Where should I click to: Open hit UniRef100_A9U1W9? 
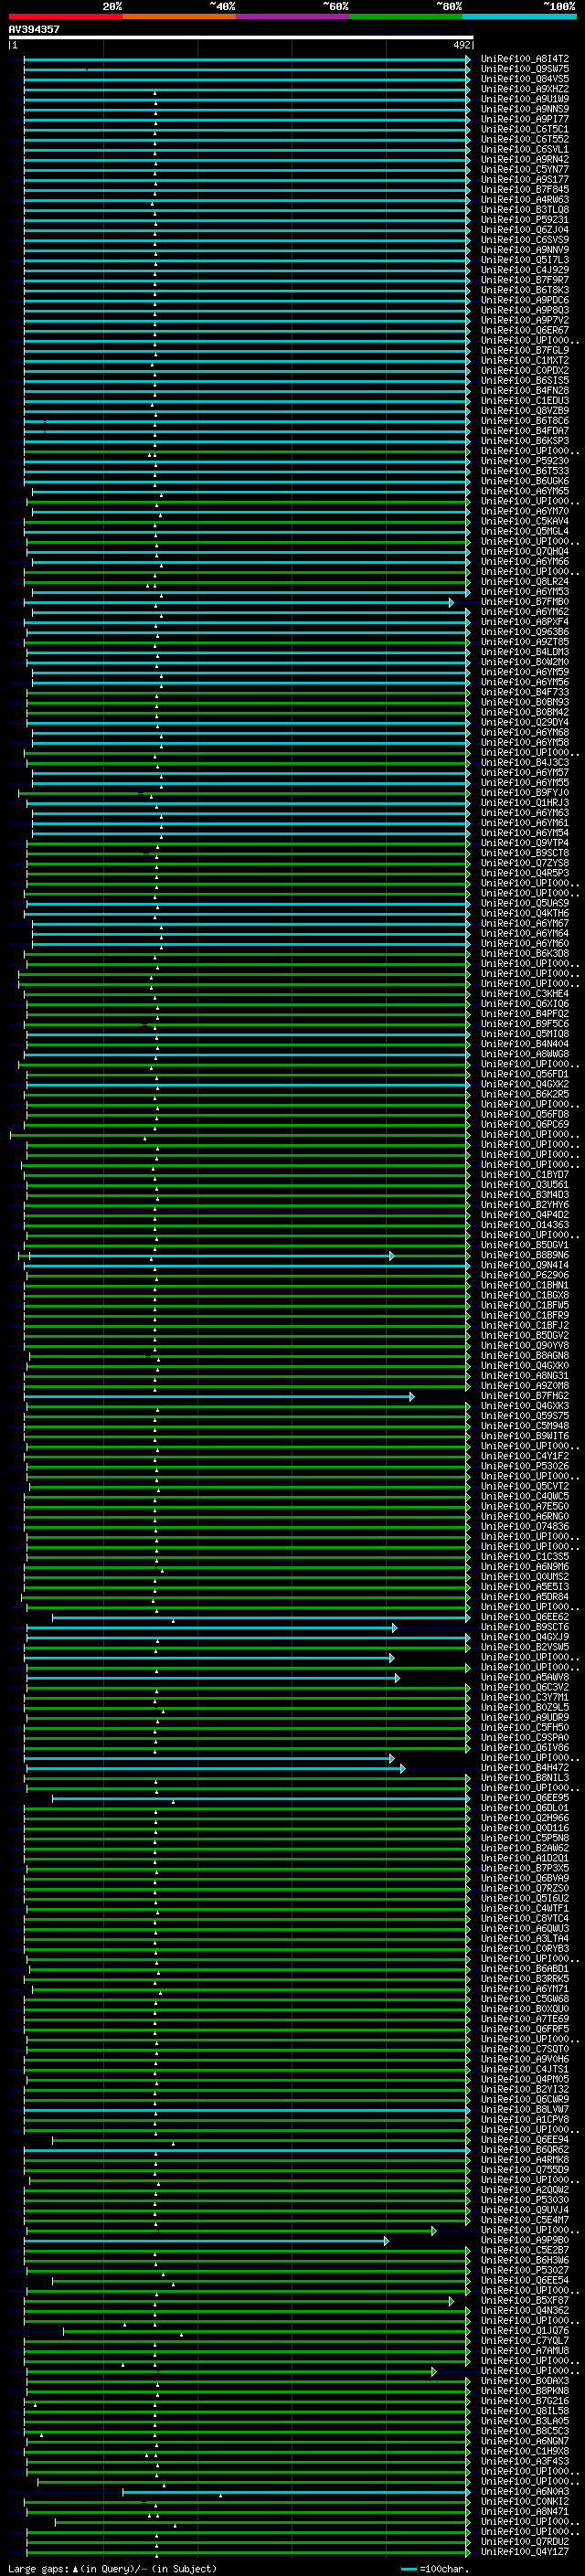point(525,99)
